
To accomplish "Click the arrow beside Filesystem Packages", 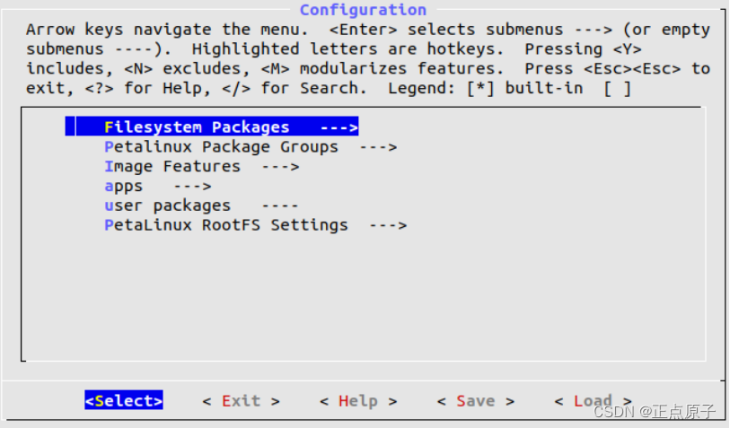I will pos(339,127).
